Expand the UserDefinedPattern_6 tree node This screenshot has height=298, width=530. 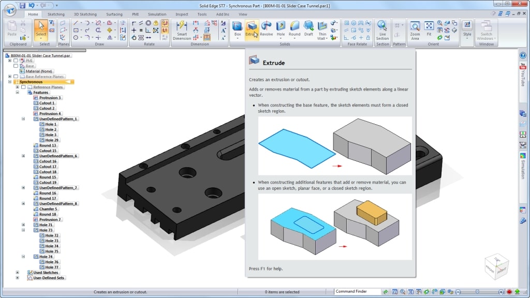pos(23,156)
